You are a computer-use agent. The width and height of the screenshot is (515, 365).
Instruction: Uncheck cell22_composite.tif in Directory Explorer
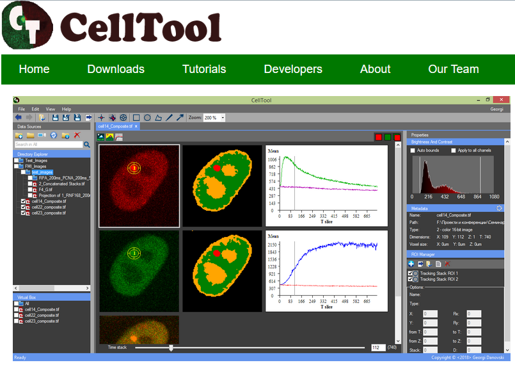pos(23,207)
